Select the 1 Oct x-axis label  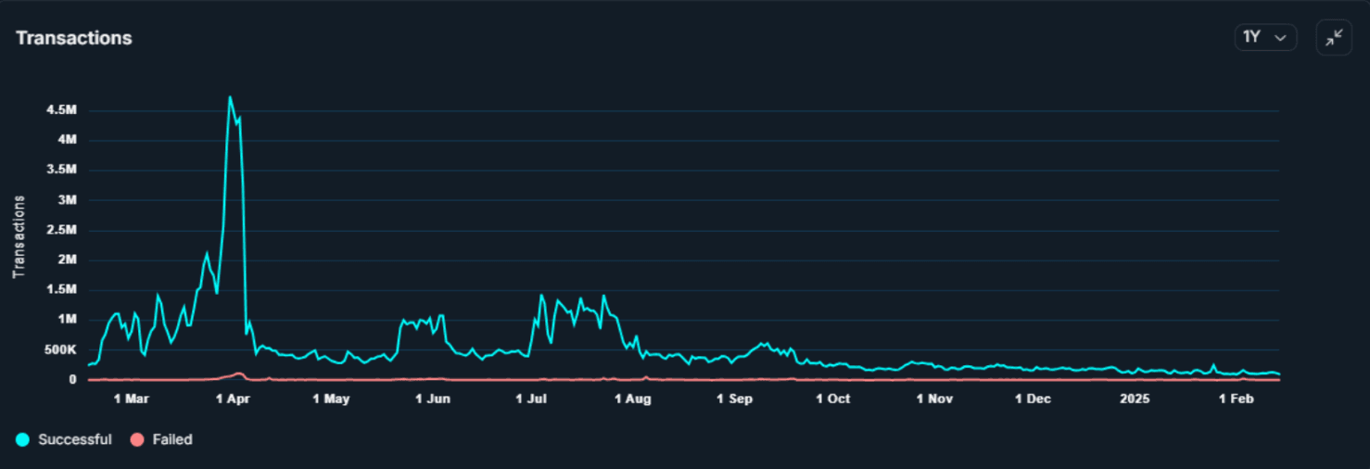coord(832,399)
